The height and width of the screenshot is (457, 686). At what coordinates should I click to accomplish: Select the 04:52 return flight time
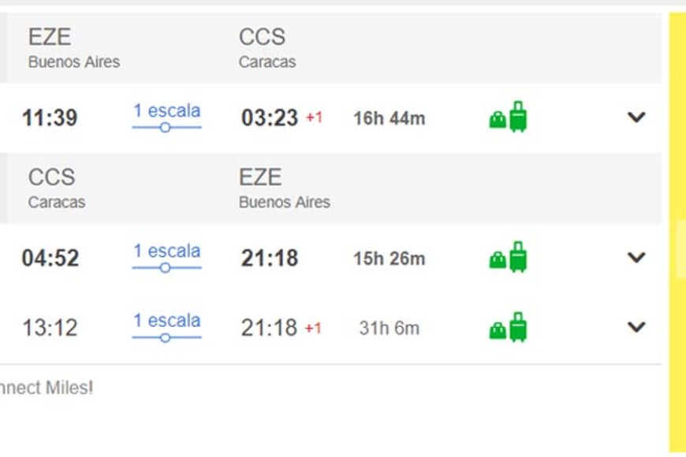50,258
